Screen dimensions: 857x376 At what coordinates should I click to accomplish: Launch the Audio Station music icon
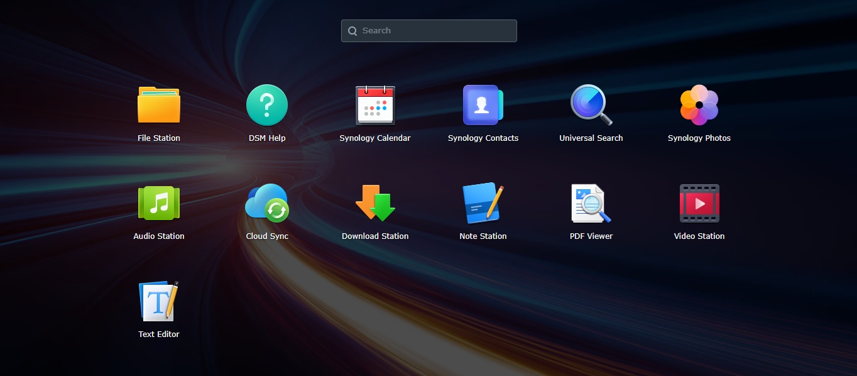click(159, 203)
